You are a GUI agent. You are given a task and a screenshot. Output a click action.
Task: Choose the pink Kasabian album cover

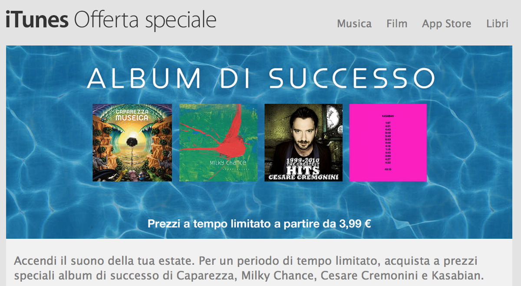(x=388, y=143)
